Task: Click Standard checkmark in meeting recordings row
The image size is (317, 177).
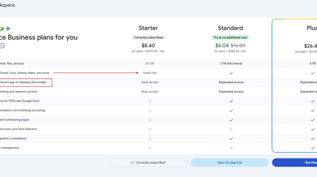Action: coord(231,110)
